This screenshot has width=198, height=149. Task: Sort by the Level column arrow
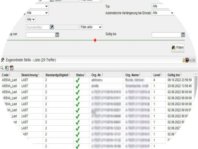pos(162,75)
